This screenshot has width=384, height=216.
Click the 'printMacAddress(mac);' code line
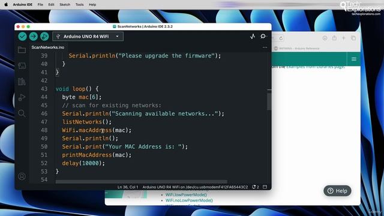tap(97, 155)
